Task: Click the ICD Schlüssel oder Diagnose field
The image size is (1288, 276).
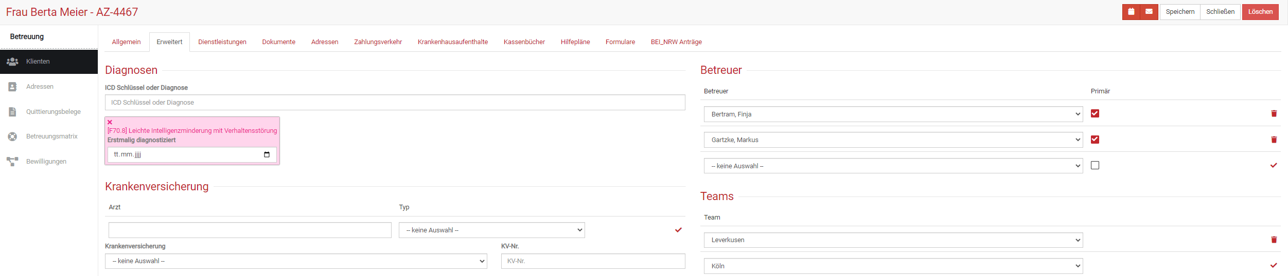Action: click(x=395, y=103)
